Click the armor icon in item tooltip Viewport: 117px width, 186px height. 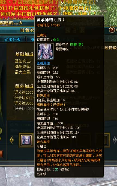(x=45, y=51)
